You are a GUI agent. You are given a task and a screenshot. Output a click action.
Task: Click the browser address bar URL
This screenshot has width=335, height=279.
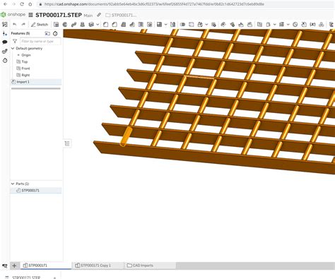[154, 4]
